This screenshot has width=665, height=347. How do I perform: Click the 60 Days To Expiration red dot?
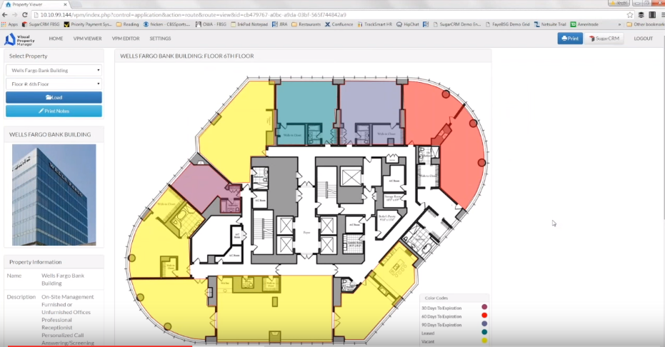point(484,315)
